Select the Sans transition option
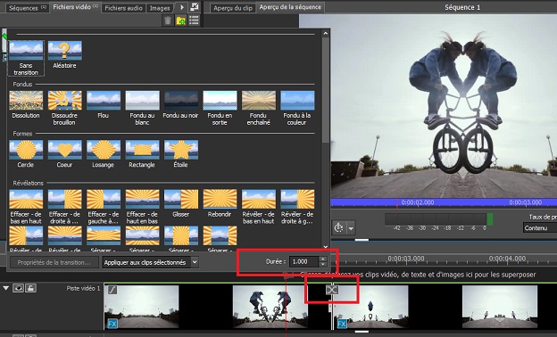 26,58
